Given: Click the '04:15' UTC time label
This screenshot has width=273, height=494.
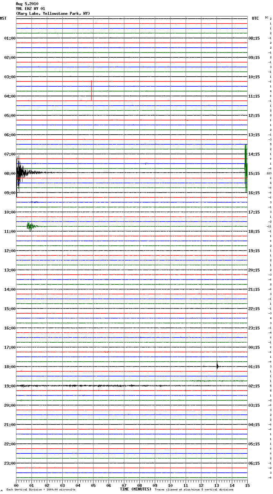Looking at the screenshot, I should (x=254, y=425).
